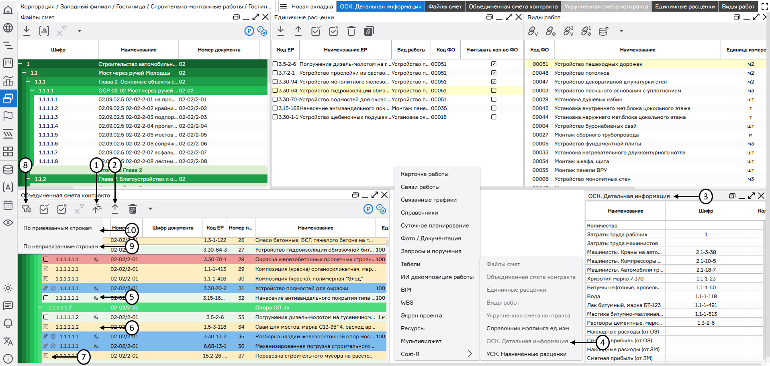Screen dimensions: 770x366
Task: Click the globe icon in left sidebar
Action: (8, 28)
